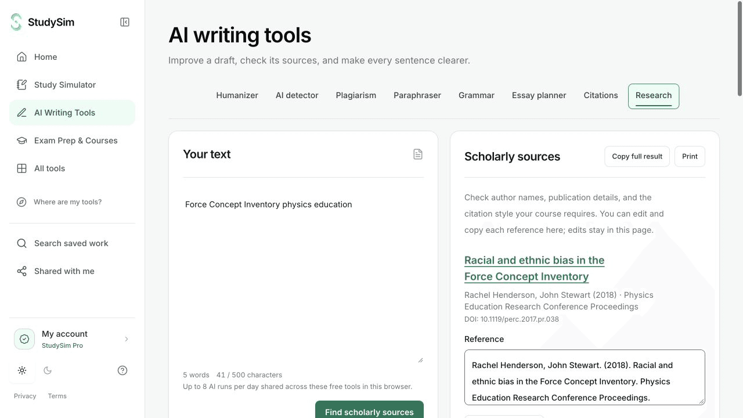Click the Exam Prep & Courses label
This screenshot has width=743, height=418.
(x=75, y=140)
